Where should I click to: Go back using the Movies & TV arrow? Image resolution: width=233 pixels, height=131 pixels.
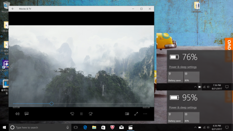pos(13,9)
